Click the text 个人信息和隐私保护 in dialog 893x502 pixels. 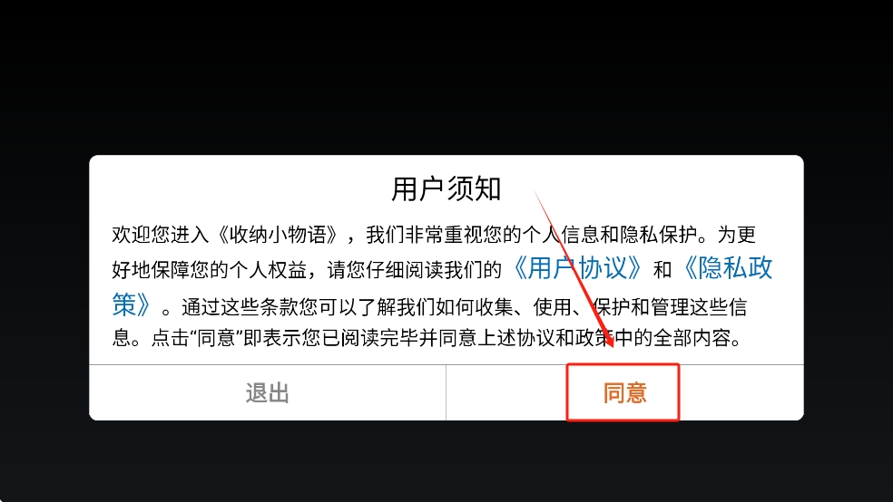pyautogui.click(x=609, y=234)
